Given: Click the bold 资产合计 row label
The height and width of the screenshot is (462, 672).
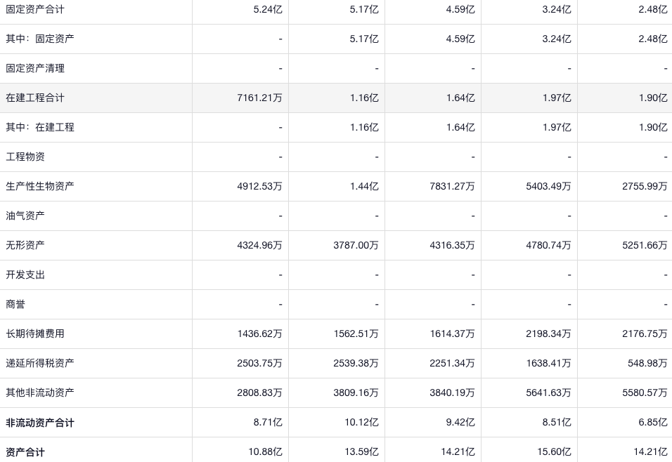Looking at the screenshot, I should (x=25, y=452).
